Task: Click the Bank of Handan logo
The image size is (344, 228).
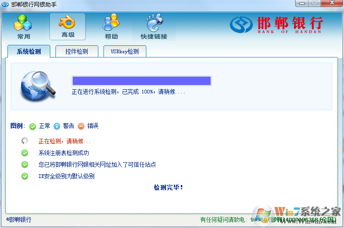Action: pyautogui.click(x=276, y=25)
